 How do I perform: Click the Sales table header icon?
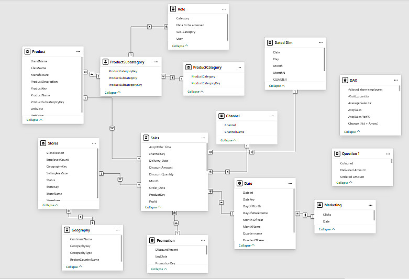tap(146, 138)
